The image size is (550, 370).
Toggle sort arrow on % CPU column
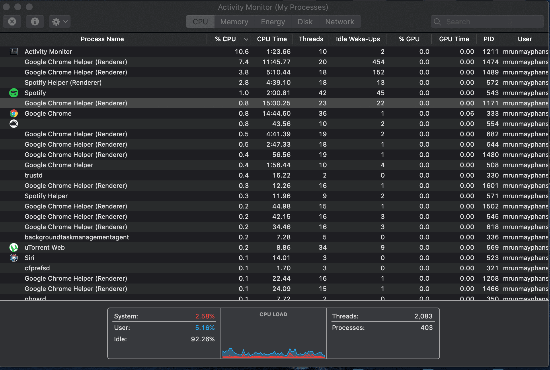coord(246,39)
